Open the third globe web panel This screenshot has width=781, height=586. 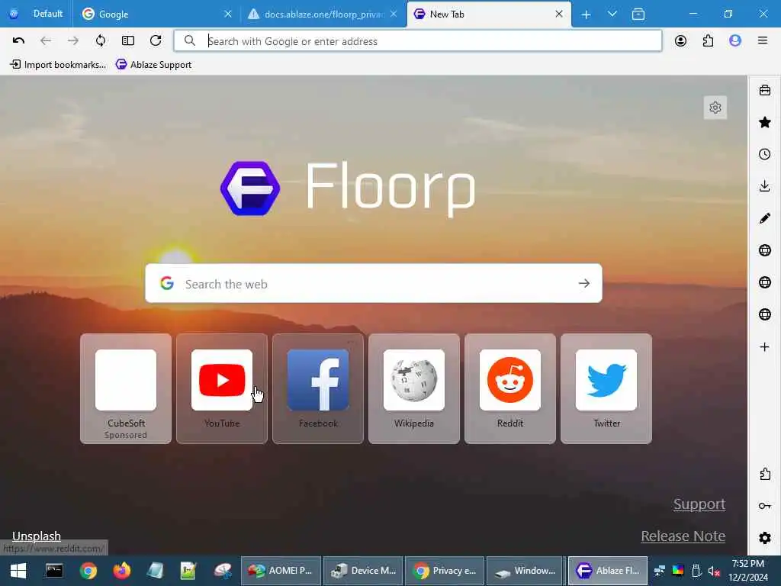tap(764, 314)
